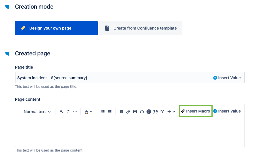Collapse the Creation mode section

(7, 7)
